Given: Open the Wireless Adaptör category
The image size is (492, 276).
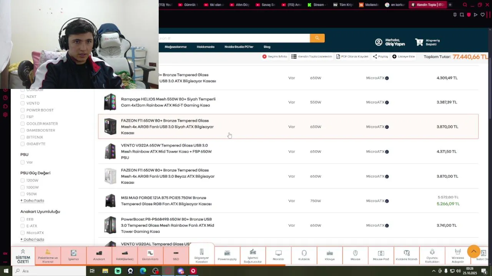Looking at the screenshot, I should [457, 256].
